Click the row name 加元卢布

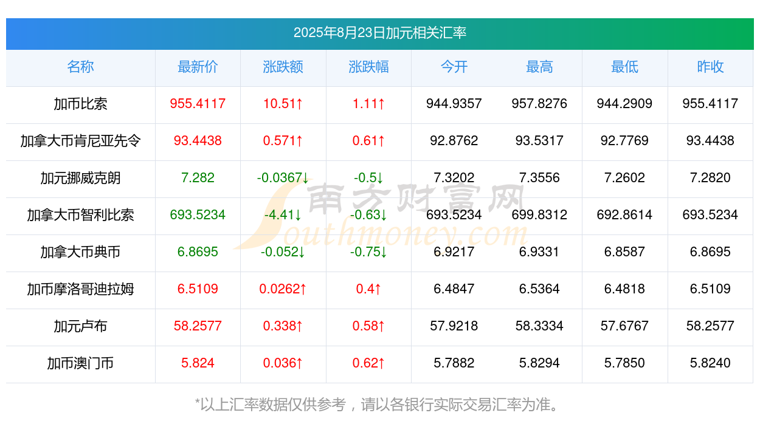pyautogui.click(x=80, y=326)
